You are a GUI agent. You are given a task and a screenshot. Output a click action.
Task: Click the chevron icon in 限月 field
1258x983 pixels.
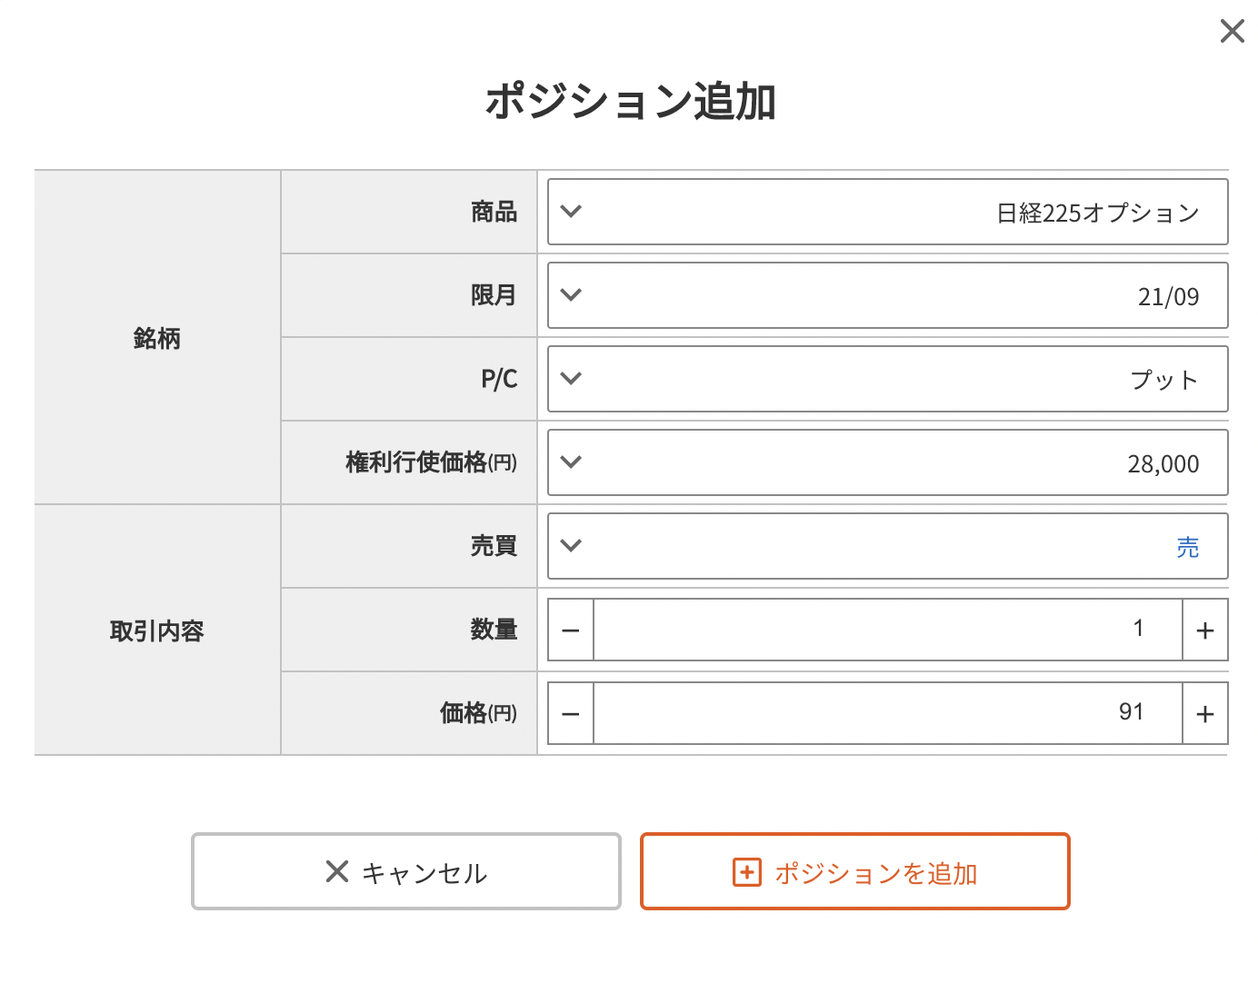point(571,294)
